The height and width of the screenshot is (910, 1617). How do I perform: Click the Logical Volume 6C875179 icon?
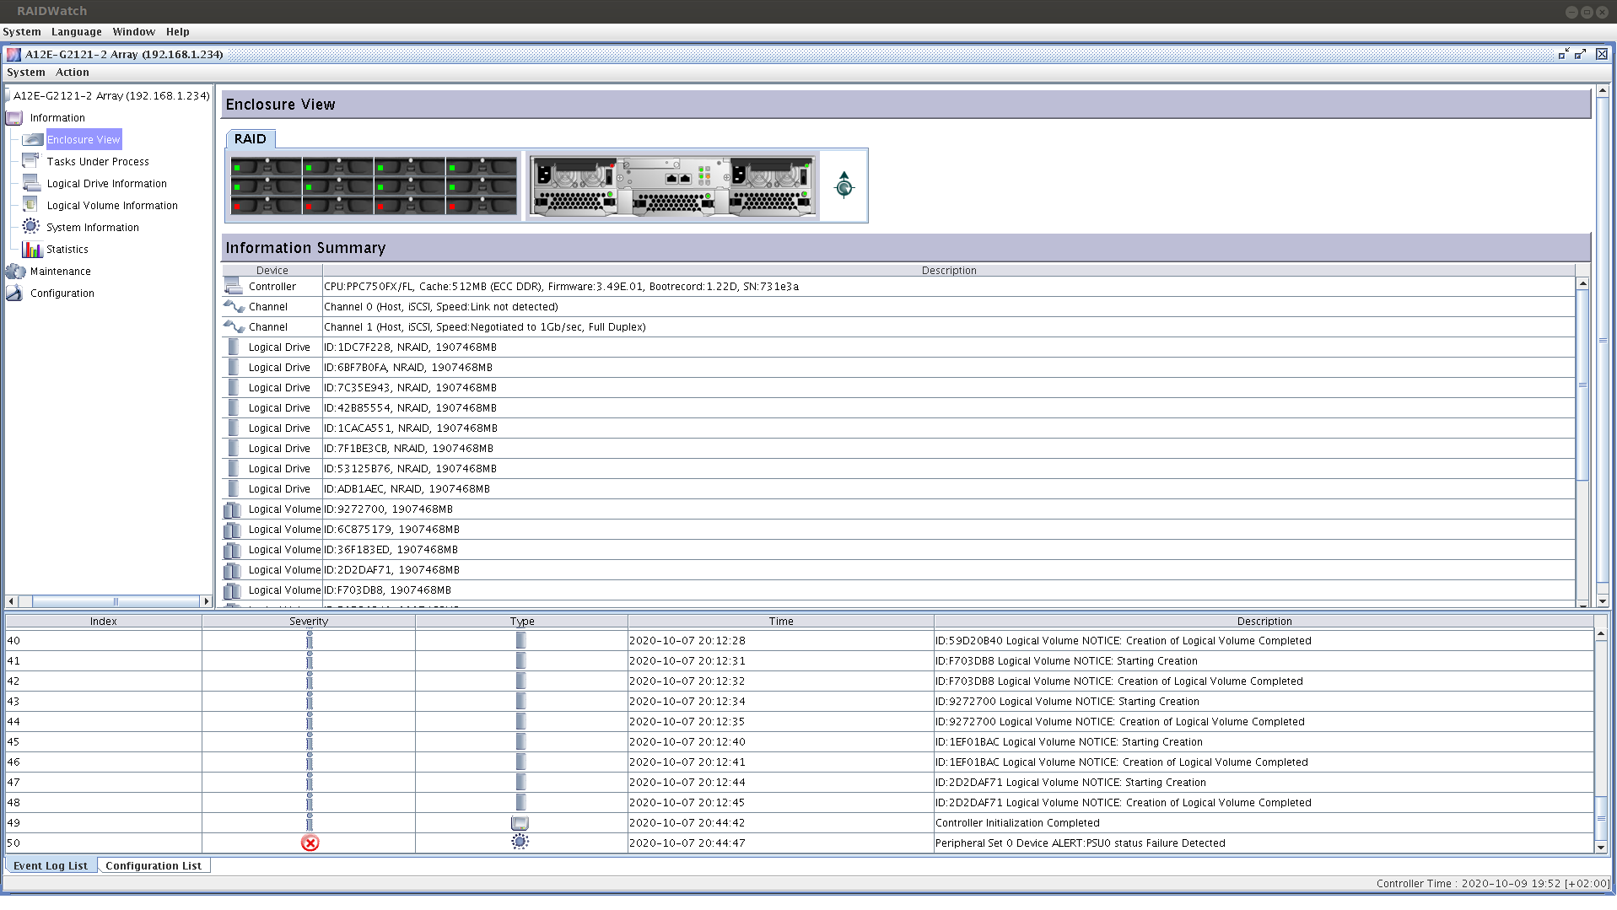click(x=233, y=530)
